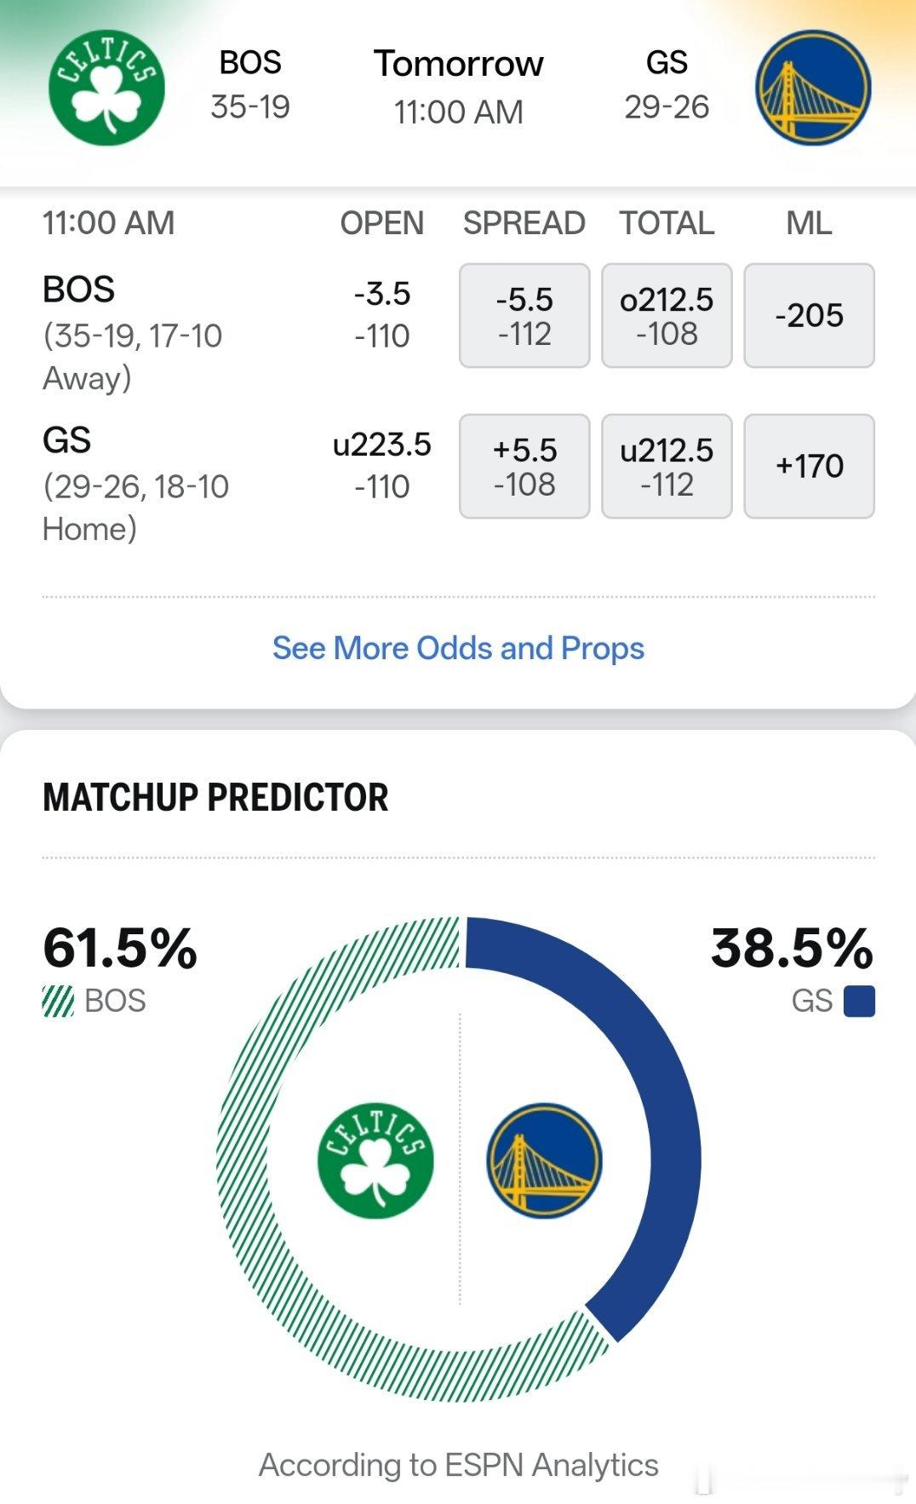Tap the blue GS legend square
The image size is (916, 1504).
(x=859, y=1001)
